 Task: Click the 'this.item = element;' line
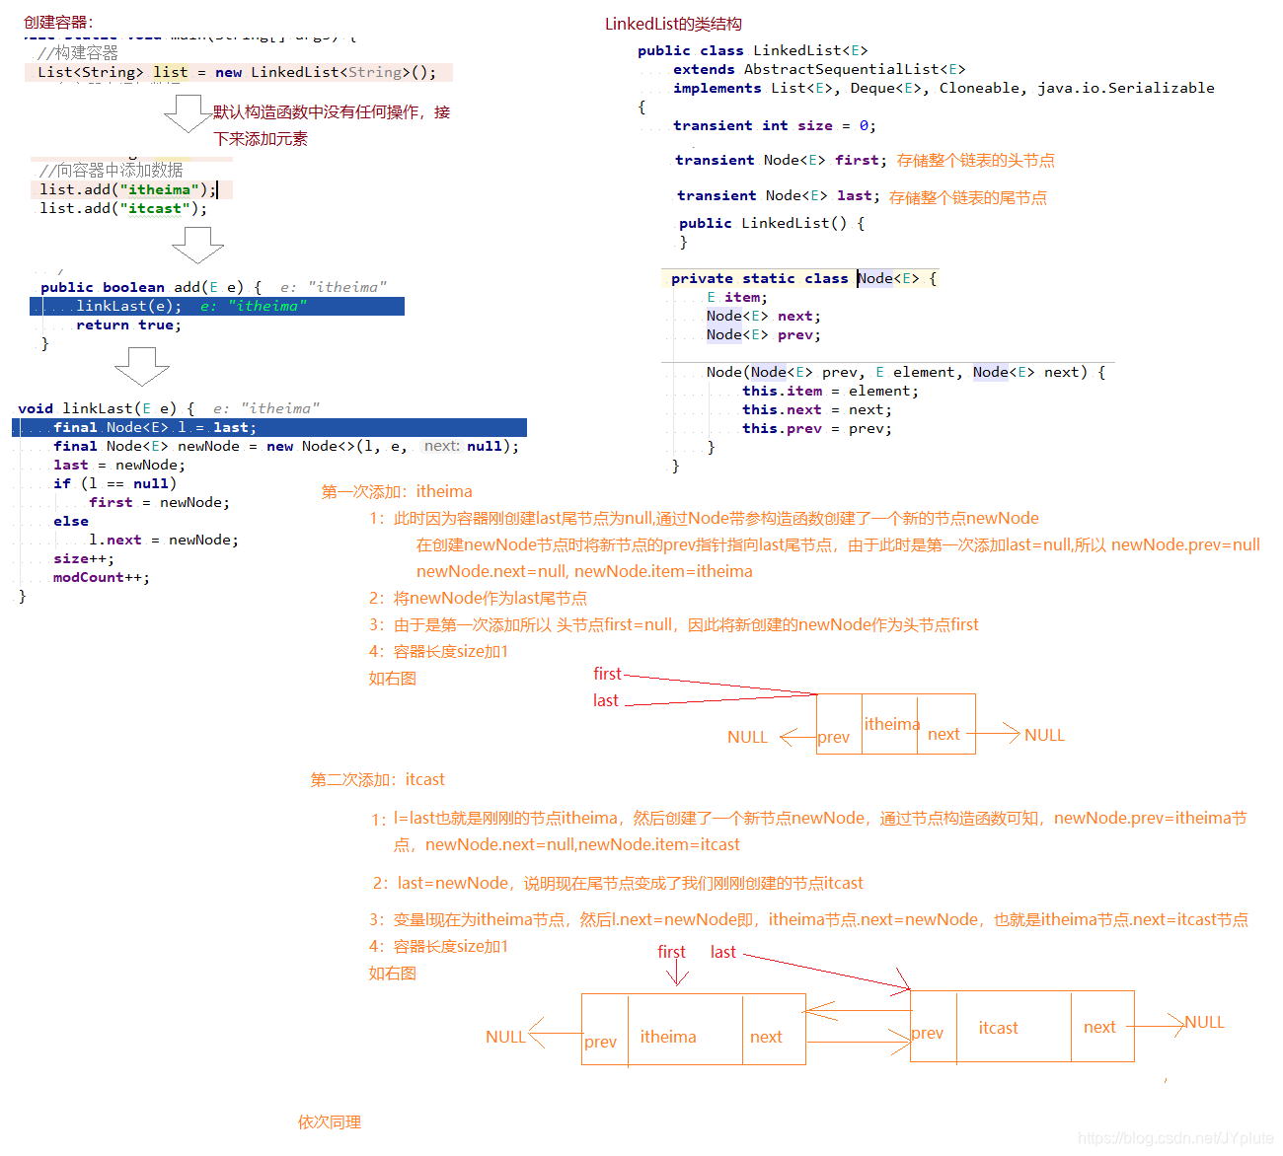tap(830, 391)
